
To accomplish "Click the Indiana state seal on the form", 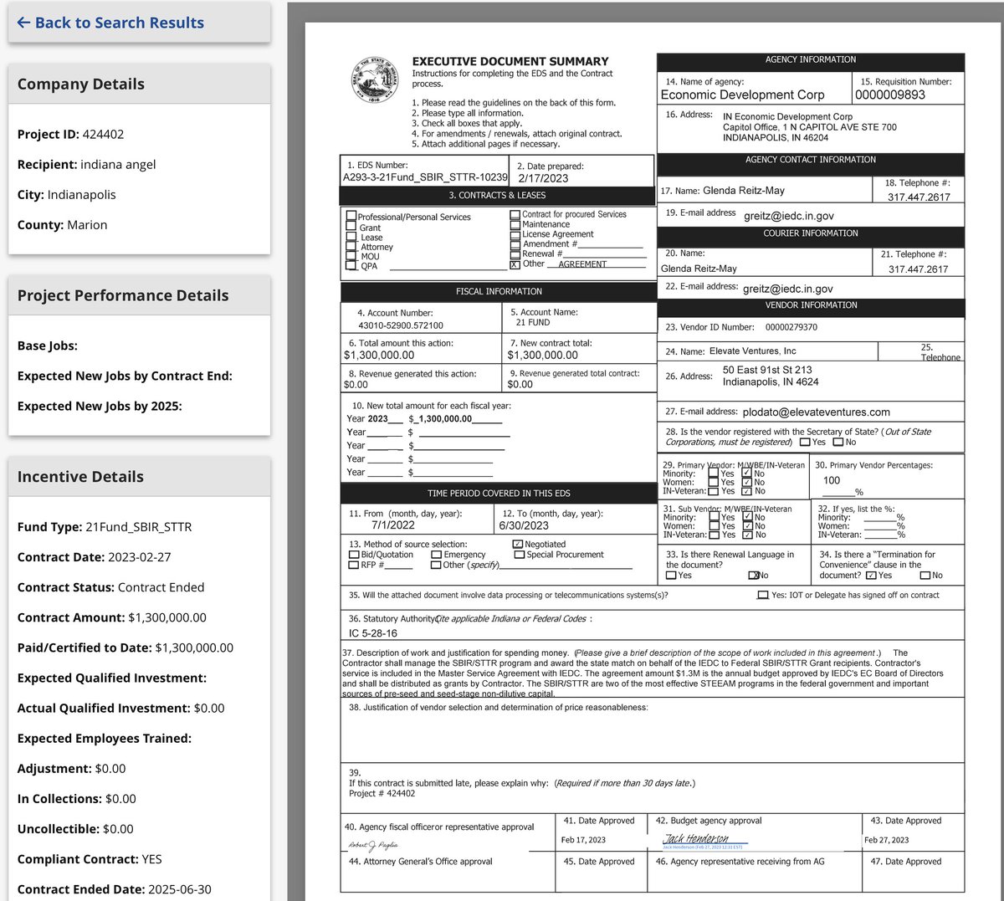I will (374, 80).
